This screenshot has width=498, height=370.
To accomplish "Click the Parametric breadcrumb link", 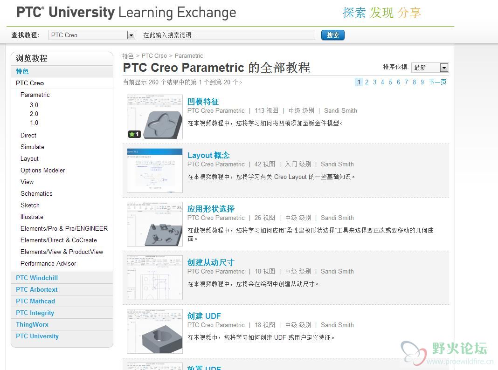I will coord(189,56).
